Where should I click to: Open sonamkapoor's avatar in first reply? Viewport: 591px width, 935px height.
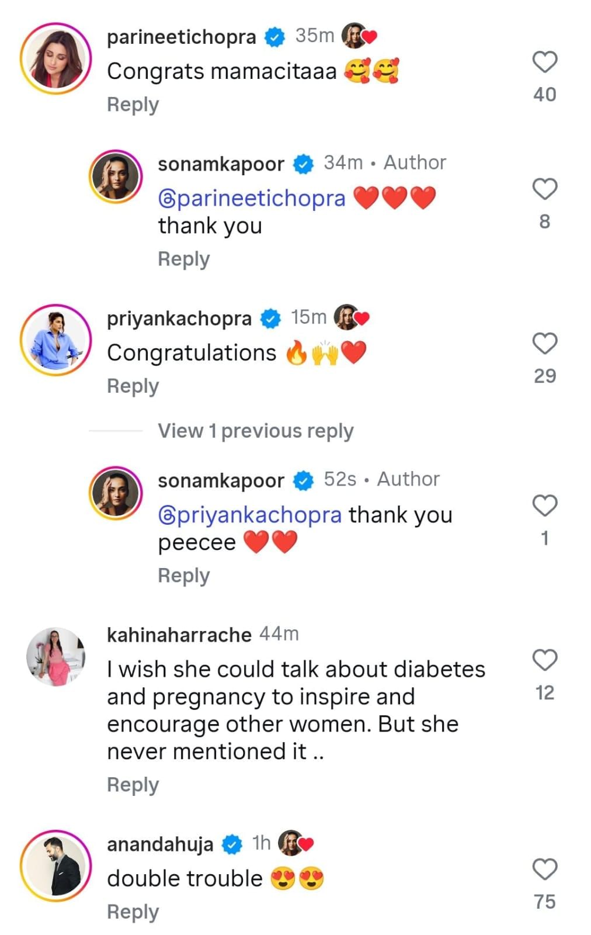coord(116,176)
